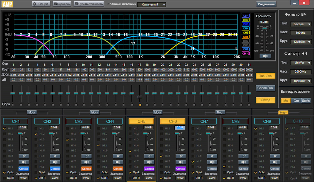Click Мост button above CH1-CH2
The image size is (314, 182).
[x=32, y=113]
